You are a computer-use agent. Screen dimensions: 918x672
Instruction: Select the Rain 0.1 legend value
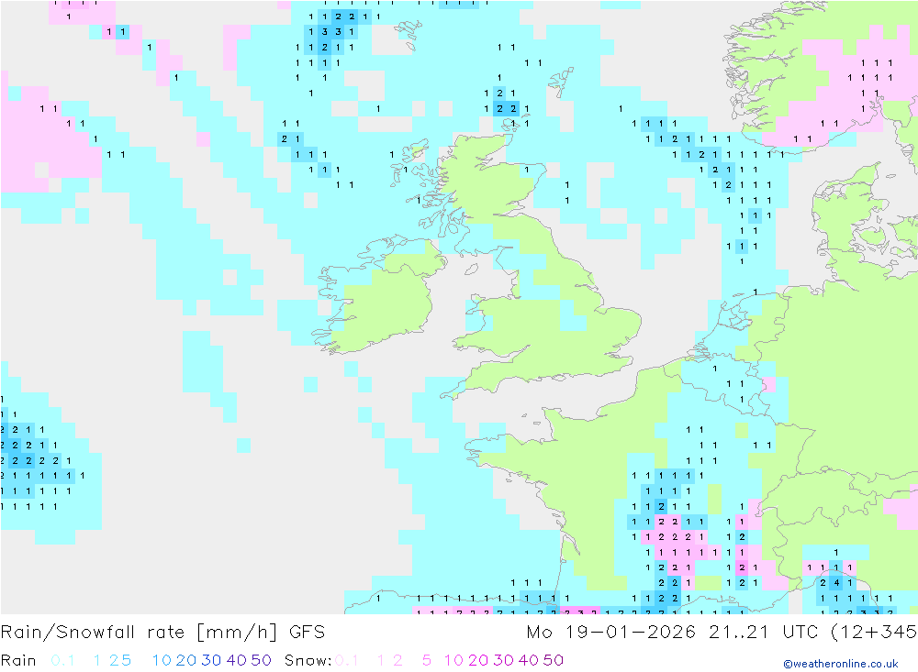62,660
